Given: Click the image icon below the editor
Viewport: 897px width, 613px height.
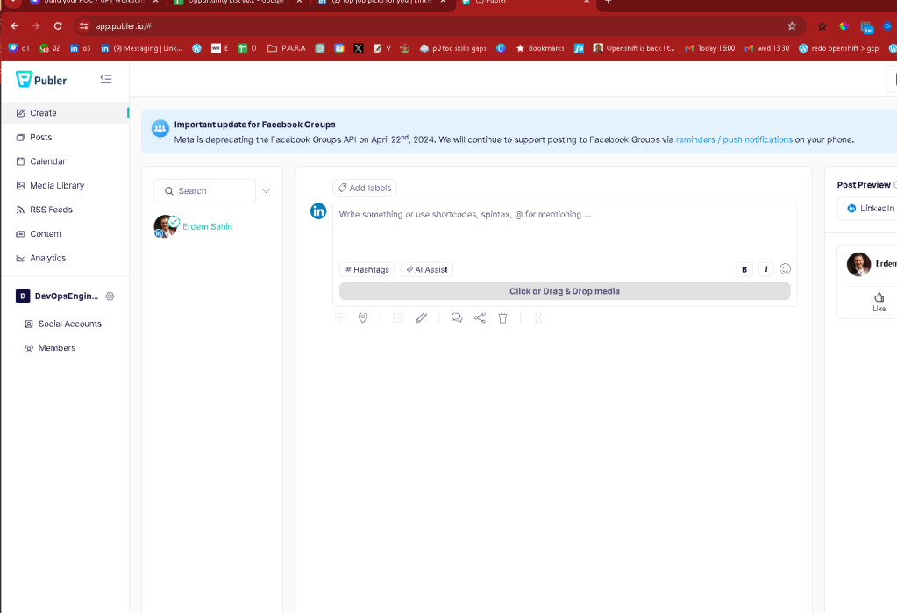Looking at the screenshot, I should click(398, 317).
